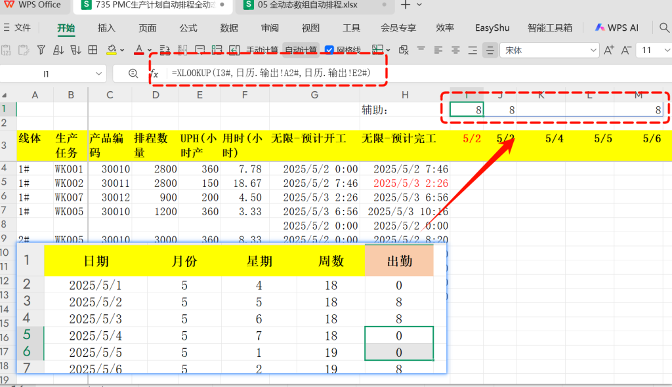The height and width of the screenshot is (387, 672).
Task: Open the 插入 Insert tab
Action: tap(106, 28)
